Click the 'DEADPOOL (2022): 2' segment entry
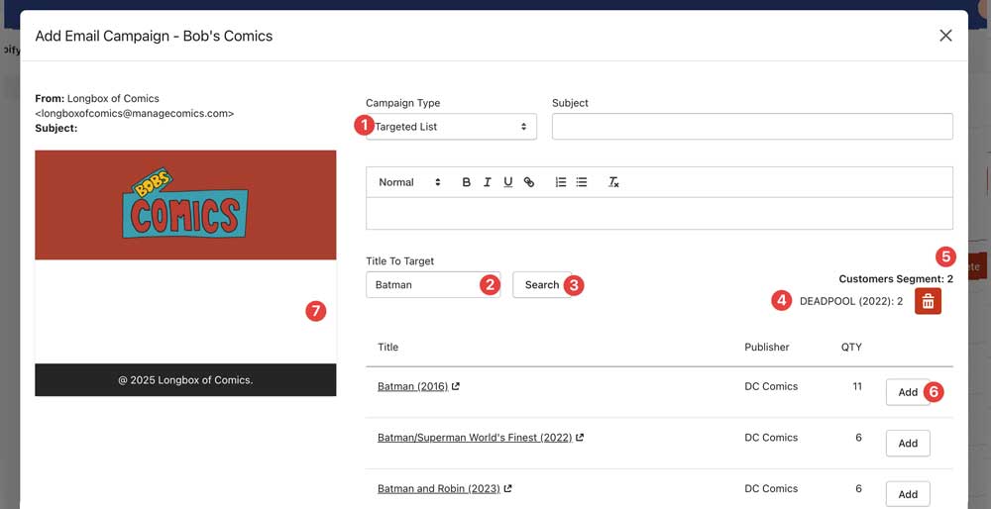Viewport: 991px width, 509px height. coord(850,301)
